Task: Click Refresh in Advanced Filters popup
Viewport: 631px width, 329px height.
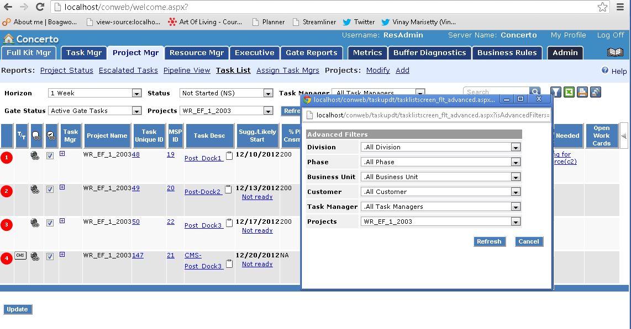Action: click(x=489, y=241)
